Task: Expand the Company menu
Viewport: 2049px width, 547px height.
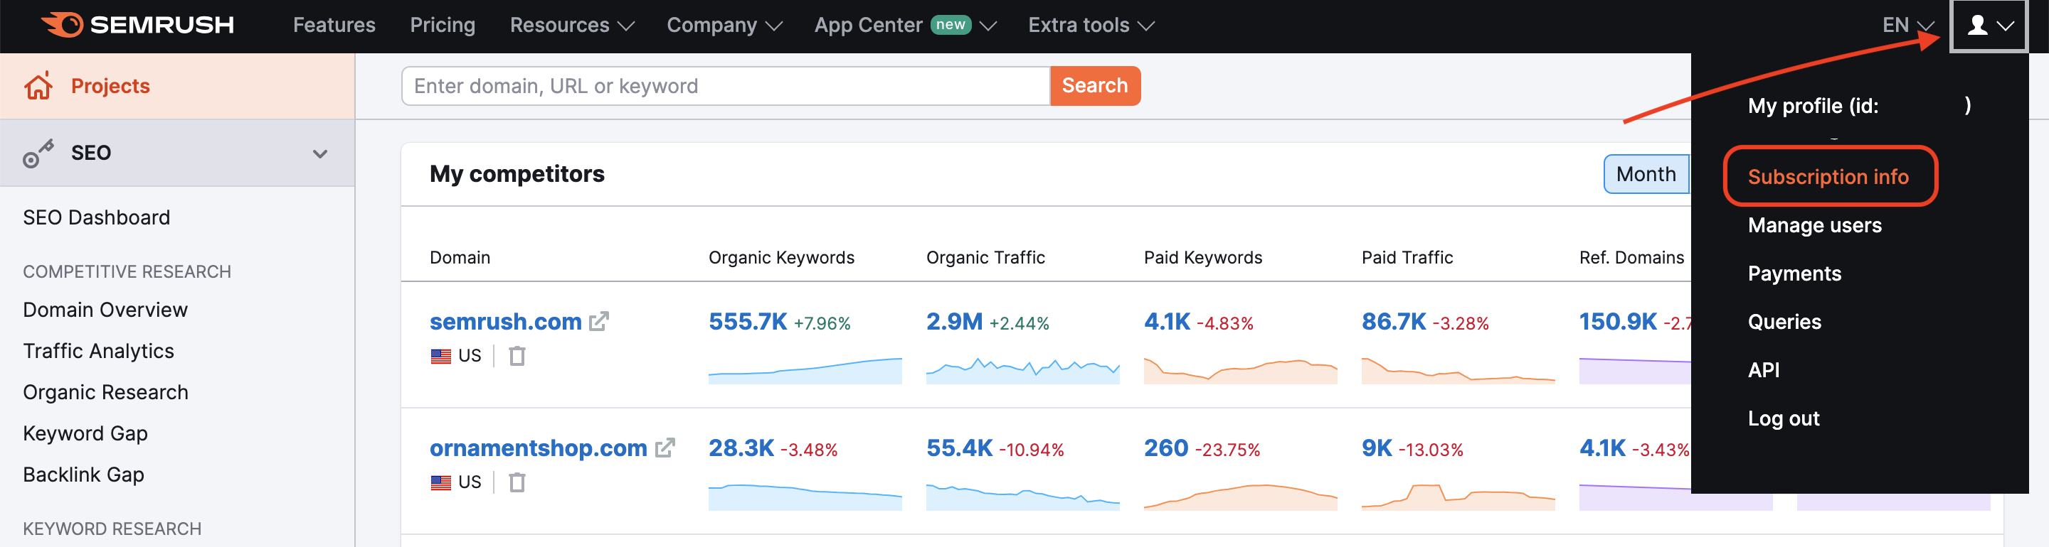Action: click(725, 26)
